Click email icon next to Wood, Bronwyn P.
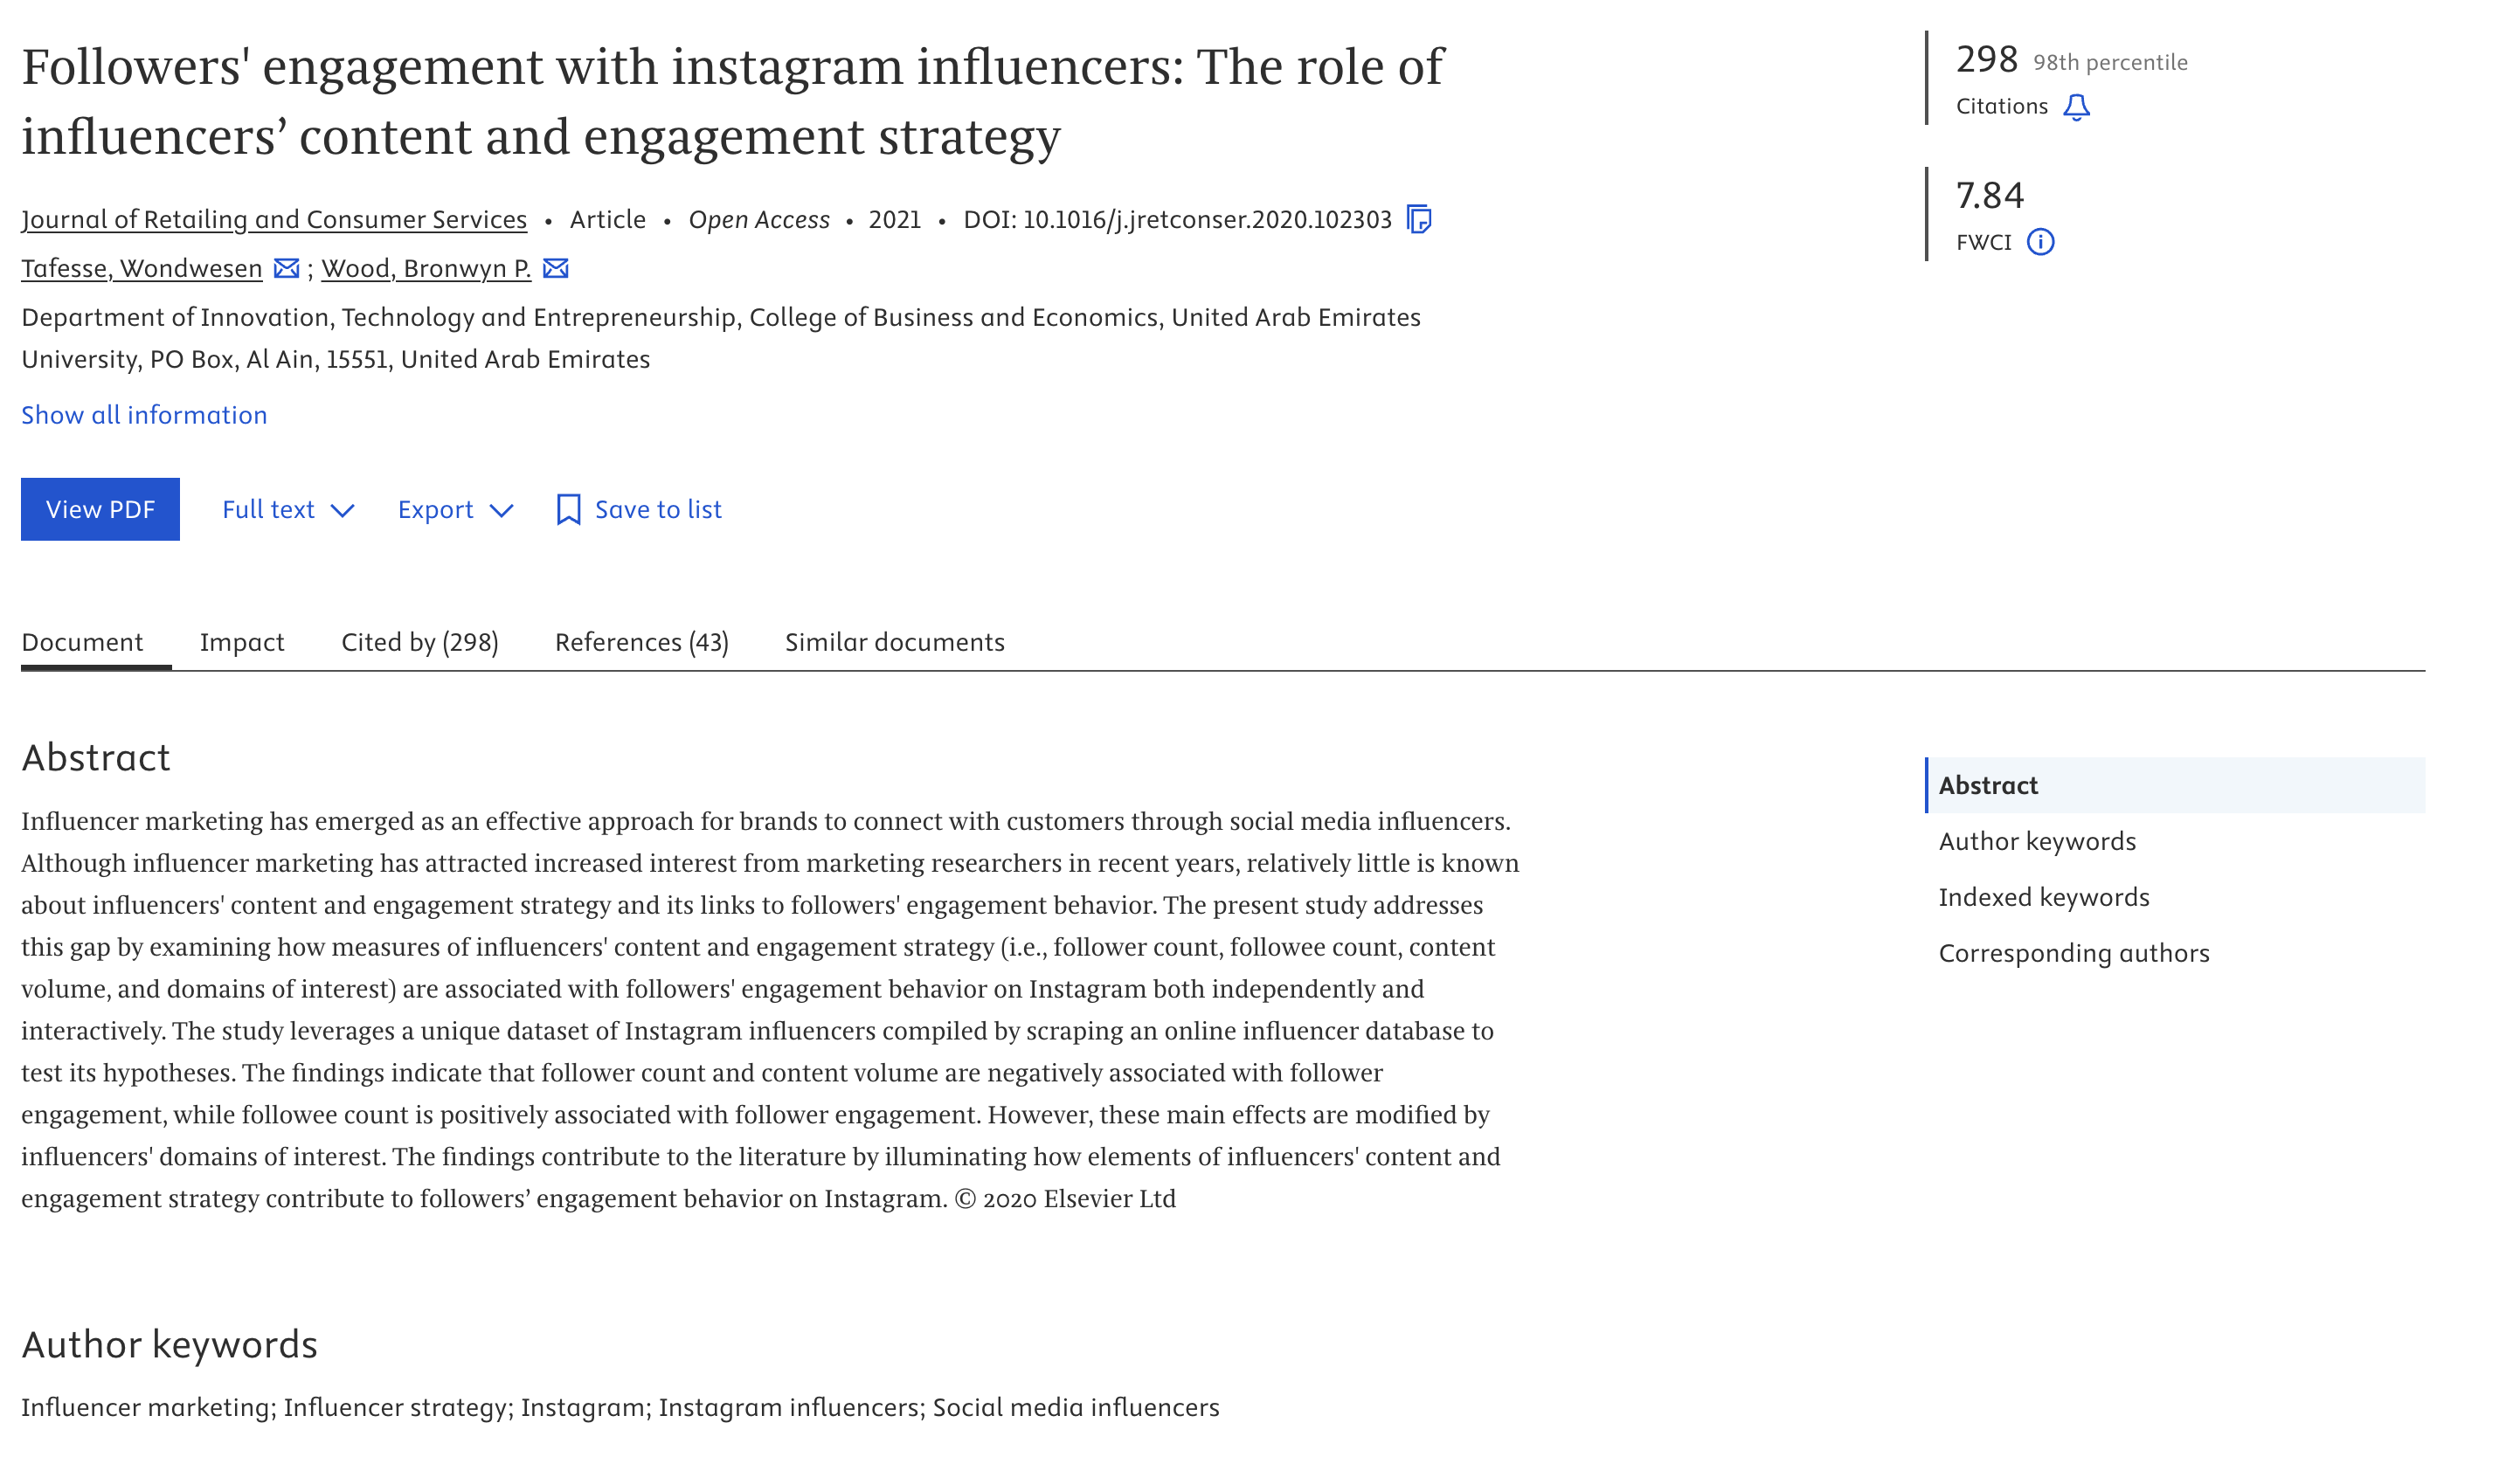The width and height of the screenshot is (2520, 1471). click(x=555, y=268)
